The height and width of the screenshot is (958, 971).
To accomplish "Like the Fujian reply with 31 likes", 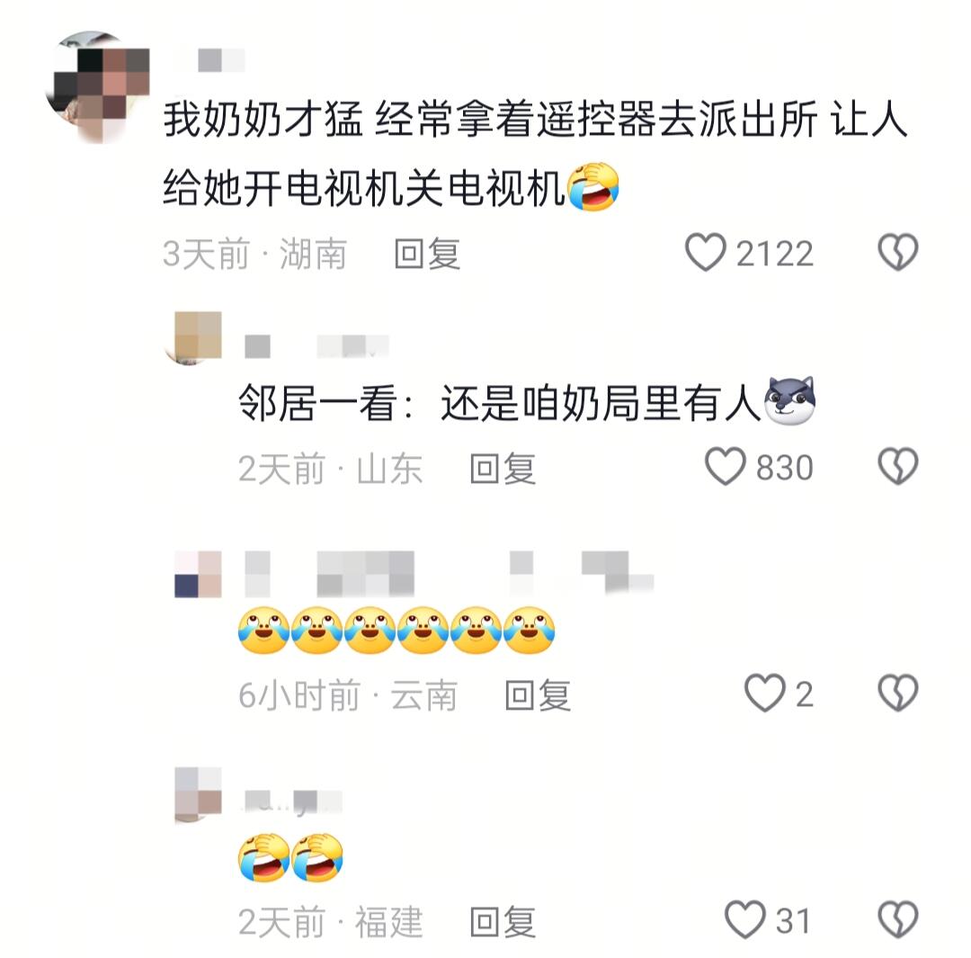I will click(745, 919).
